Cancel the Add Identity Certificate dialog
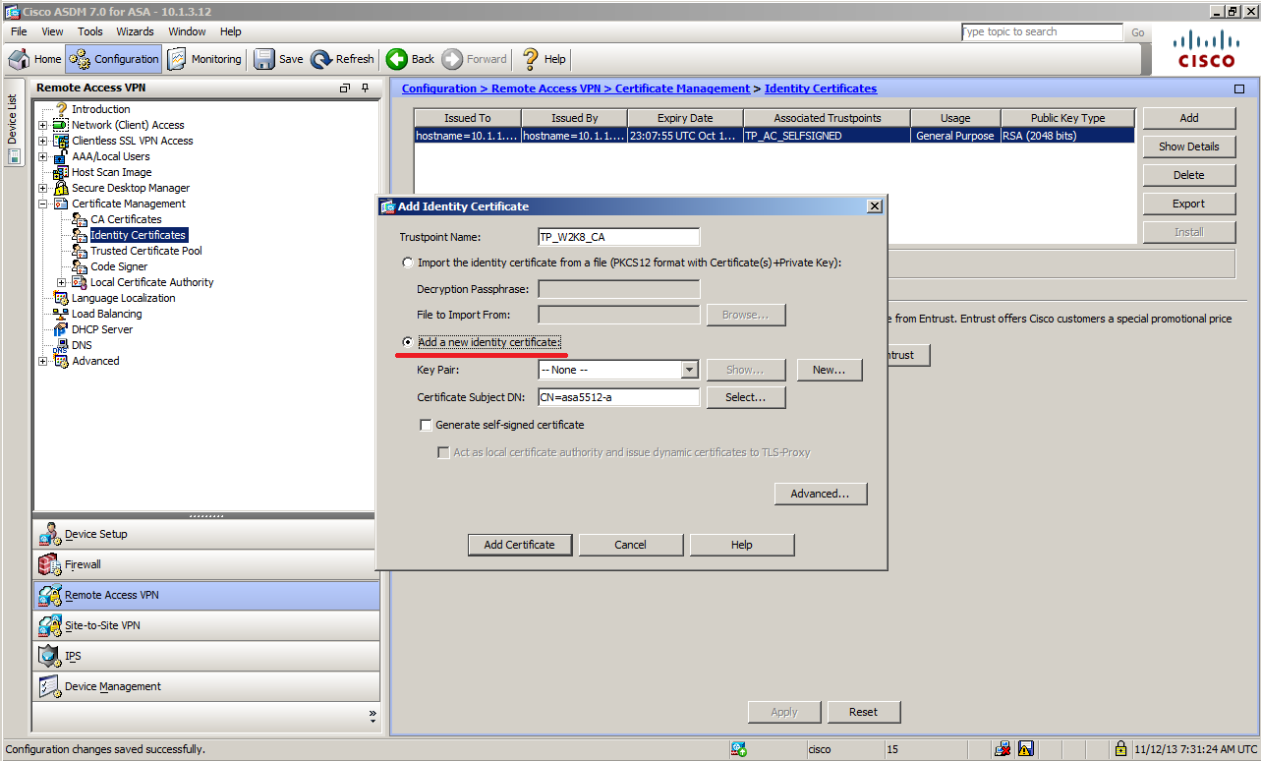Viewport: 1261px width, 761px height. tap(630, 545)
